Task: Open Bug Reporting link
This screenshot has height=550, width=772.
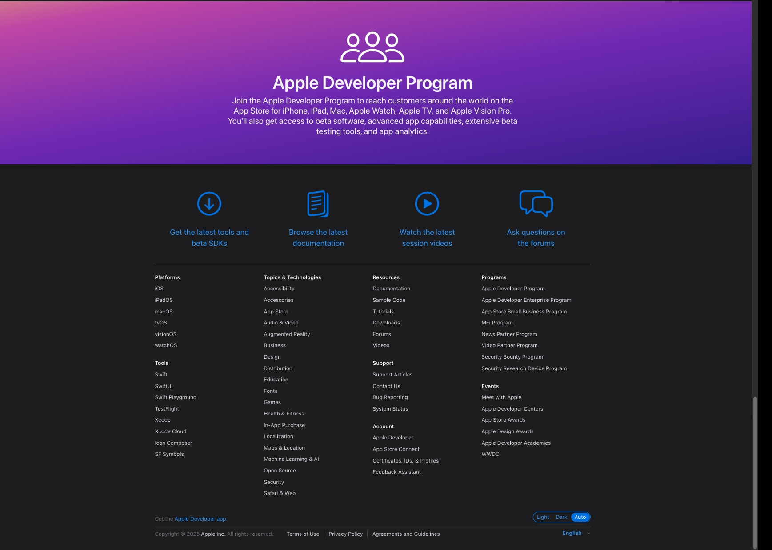Action: pos(390,397)
